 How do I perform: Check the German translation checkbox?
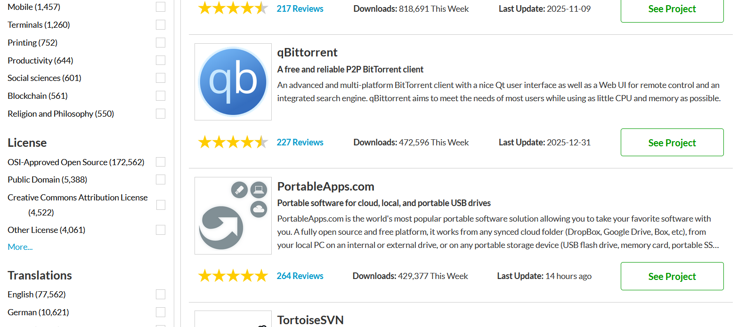click(161, 312)
